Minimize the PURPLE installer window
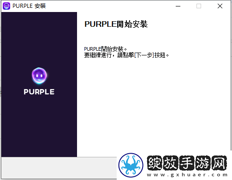This screenshot has height=180, width=232. [x=178, y=6]
